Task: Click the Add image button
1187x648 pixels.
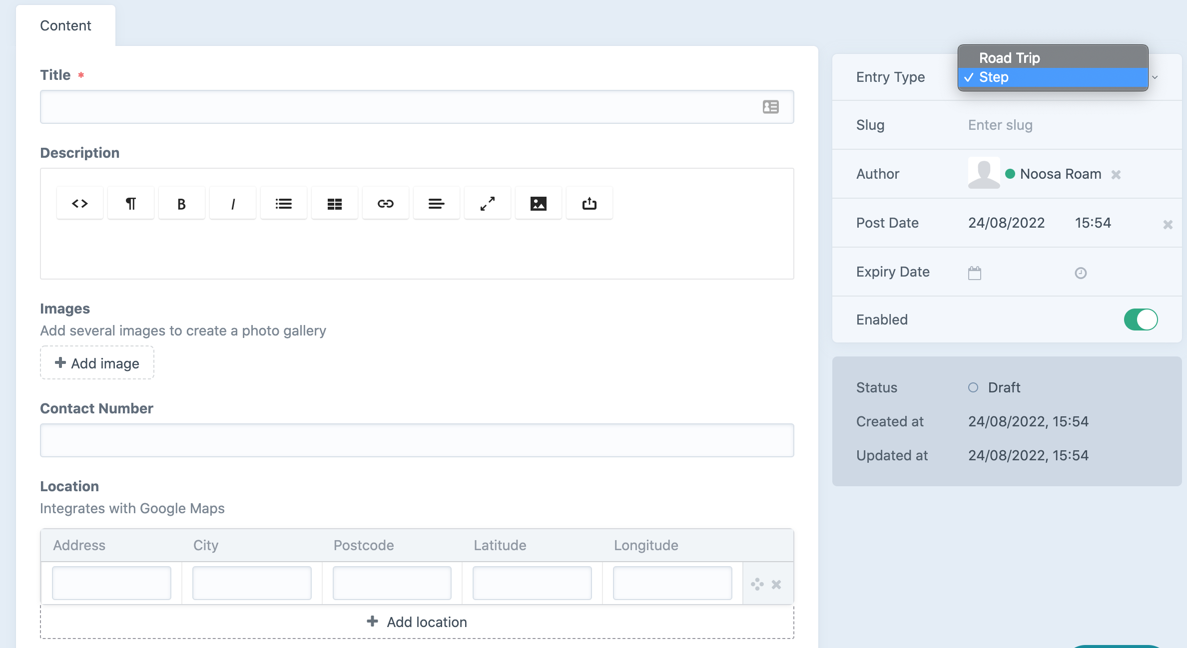Action: 97,363
